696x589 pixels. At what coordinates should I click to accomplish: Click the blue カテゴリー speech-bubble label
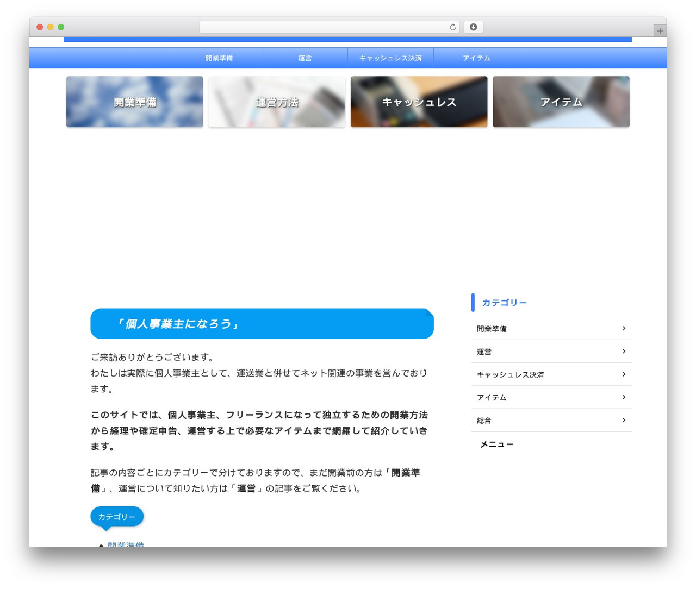[x=117, y=517]
